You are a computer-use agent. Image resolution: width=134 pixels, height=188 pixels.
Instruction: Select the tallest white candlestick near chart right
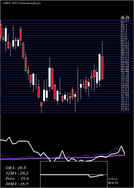[x=99, y=67]
